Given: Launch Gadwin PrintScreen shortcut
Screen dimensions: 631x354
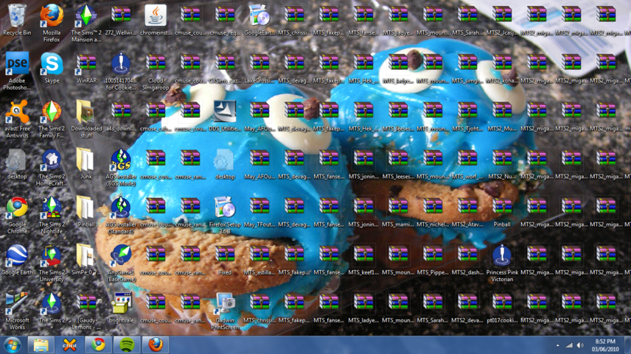Looking at the screenshot, I should click(x=225, y=311).
